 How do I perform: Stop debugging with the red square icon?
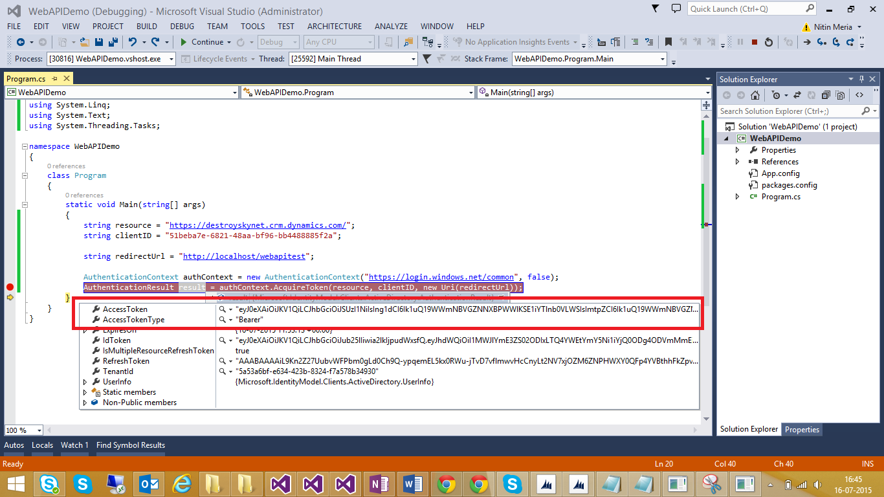[755, 42]
